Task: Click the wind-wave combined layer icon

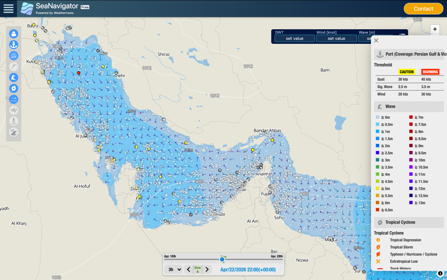Action: pos(14,132)
